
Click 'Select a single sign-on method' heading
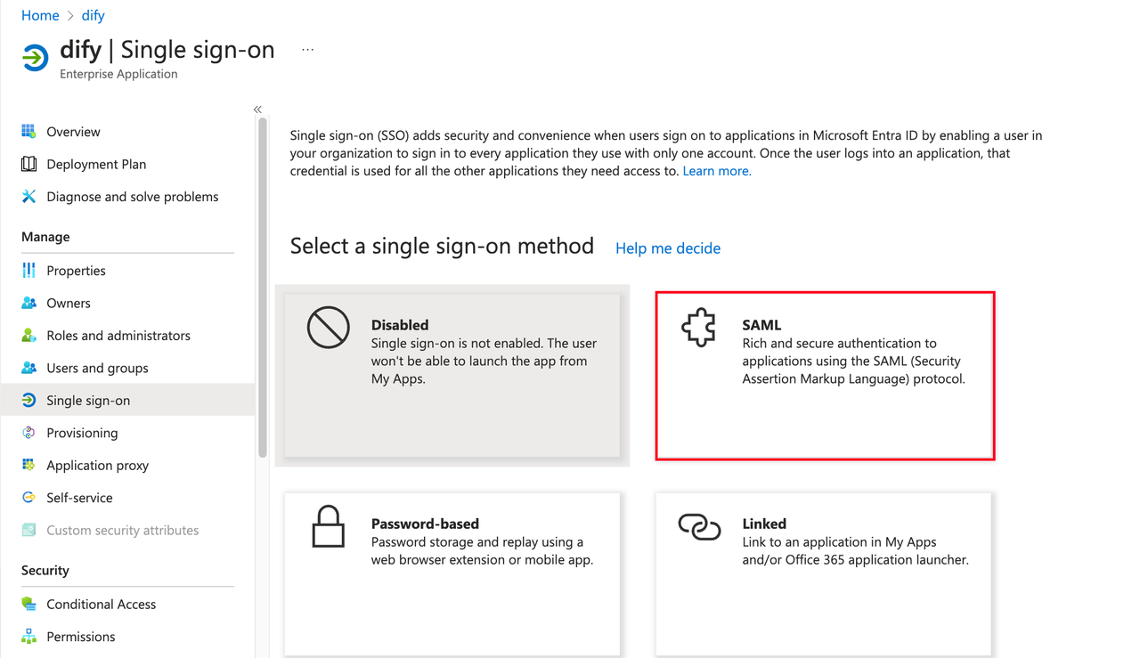442,246
